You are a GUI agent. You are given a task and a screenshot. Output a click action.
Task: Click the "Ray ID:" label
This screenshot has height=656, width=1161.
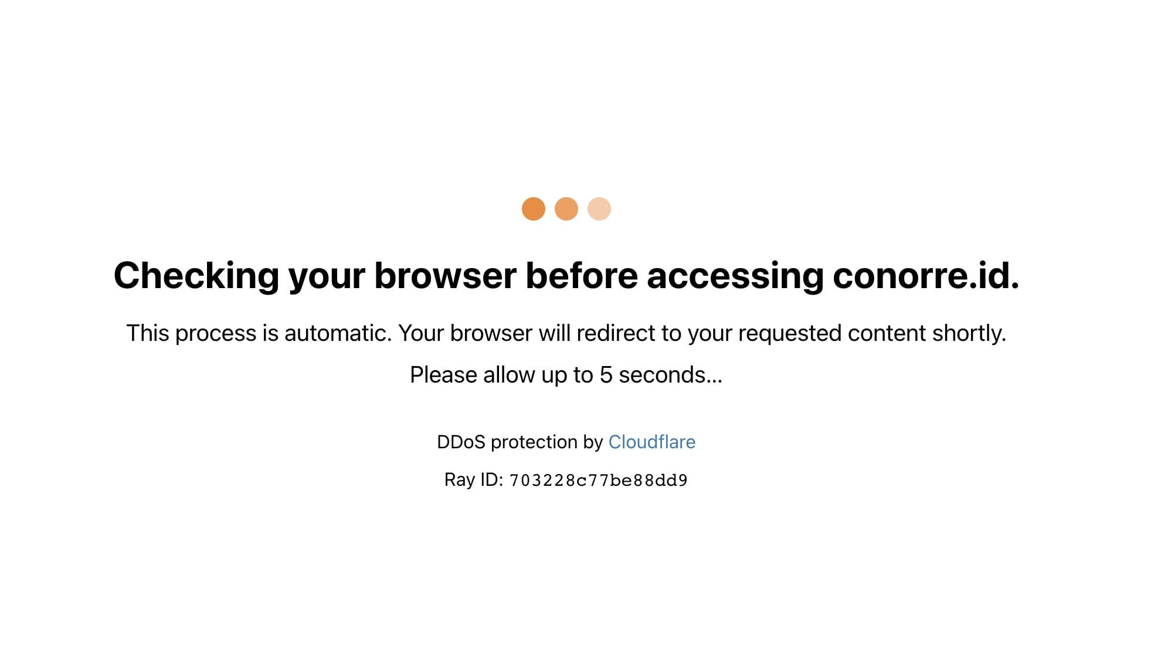pos(474,480)
